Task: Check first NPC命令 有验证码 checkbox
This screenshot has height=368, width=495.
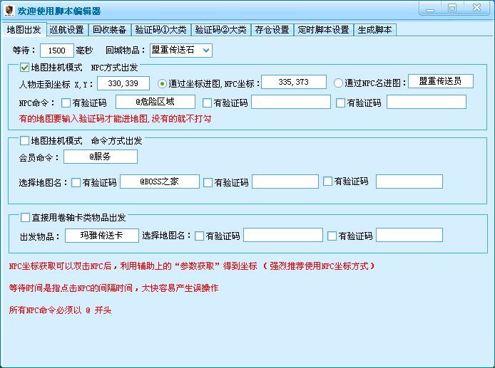Action: (66, 102)
